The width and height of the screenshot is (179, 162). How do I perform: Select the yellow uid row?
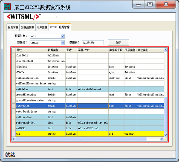(89, 134)
